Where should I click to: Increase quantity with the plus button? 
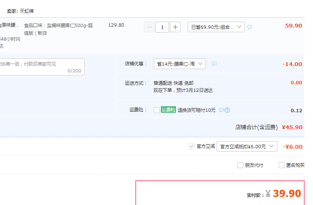(x=175, y=27)
